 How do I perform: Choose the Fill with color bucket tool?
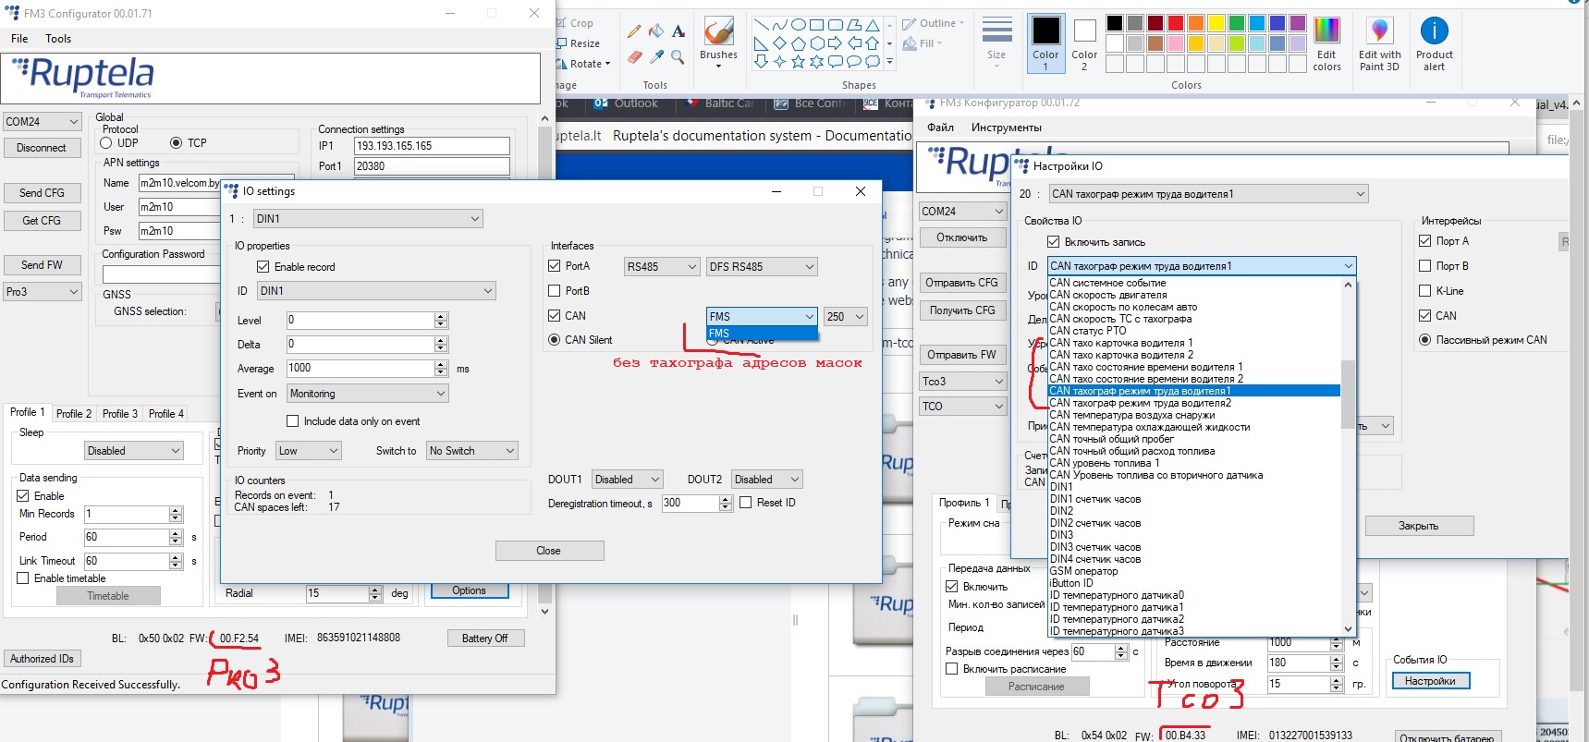point(656,31)
